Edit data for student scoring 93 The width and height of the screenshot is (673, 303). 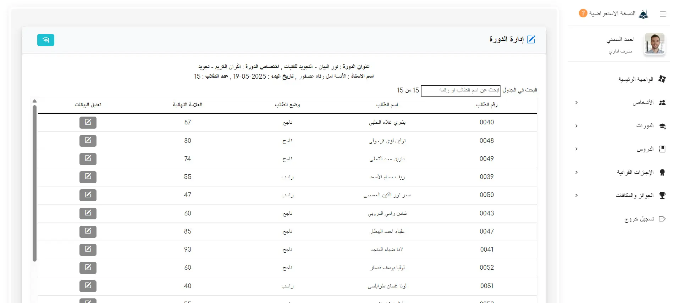[88, 249]
